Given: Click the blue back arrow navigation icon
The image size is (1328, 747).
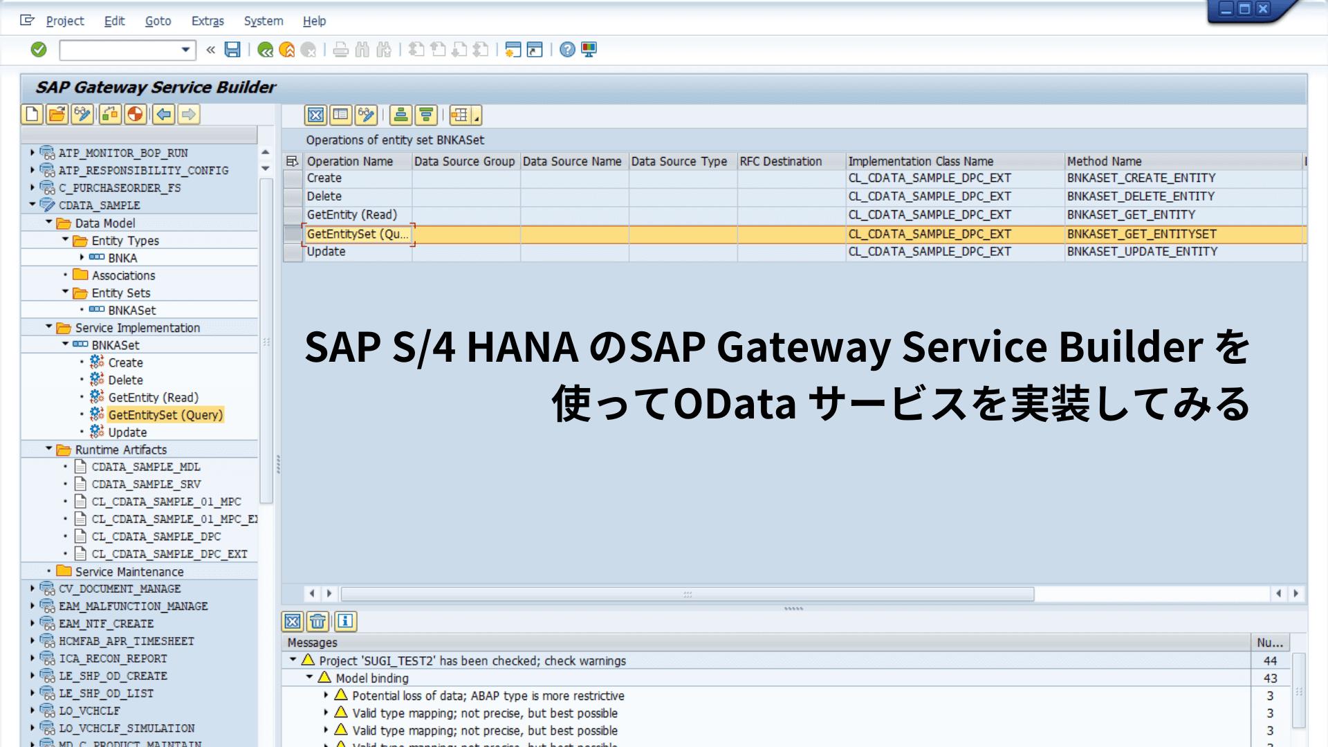Looking at the screenshot, I should point(164,114).
